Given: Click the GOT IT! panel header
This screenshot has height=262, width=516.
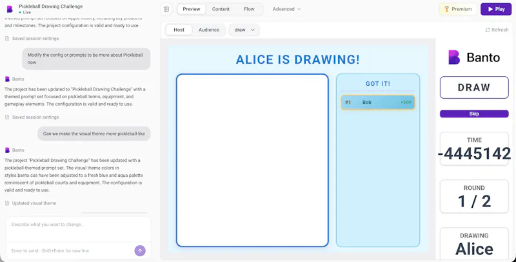Looking at the screenshot, I should pyautogui.click(x=378, y=84).
